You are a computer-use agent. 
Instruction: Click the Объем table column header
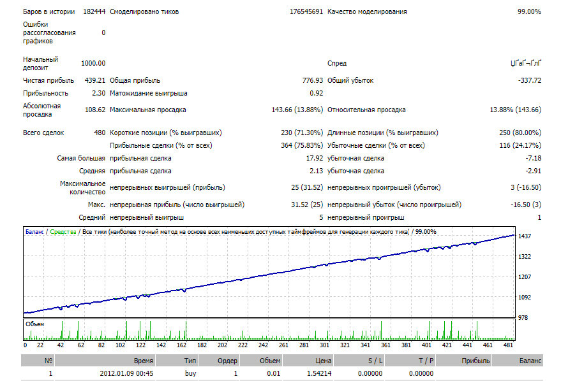(261, 361)
